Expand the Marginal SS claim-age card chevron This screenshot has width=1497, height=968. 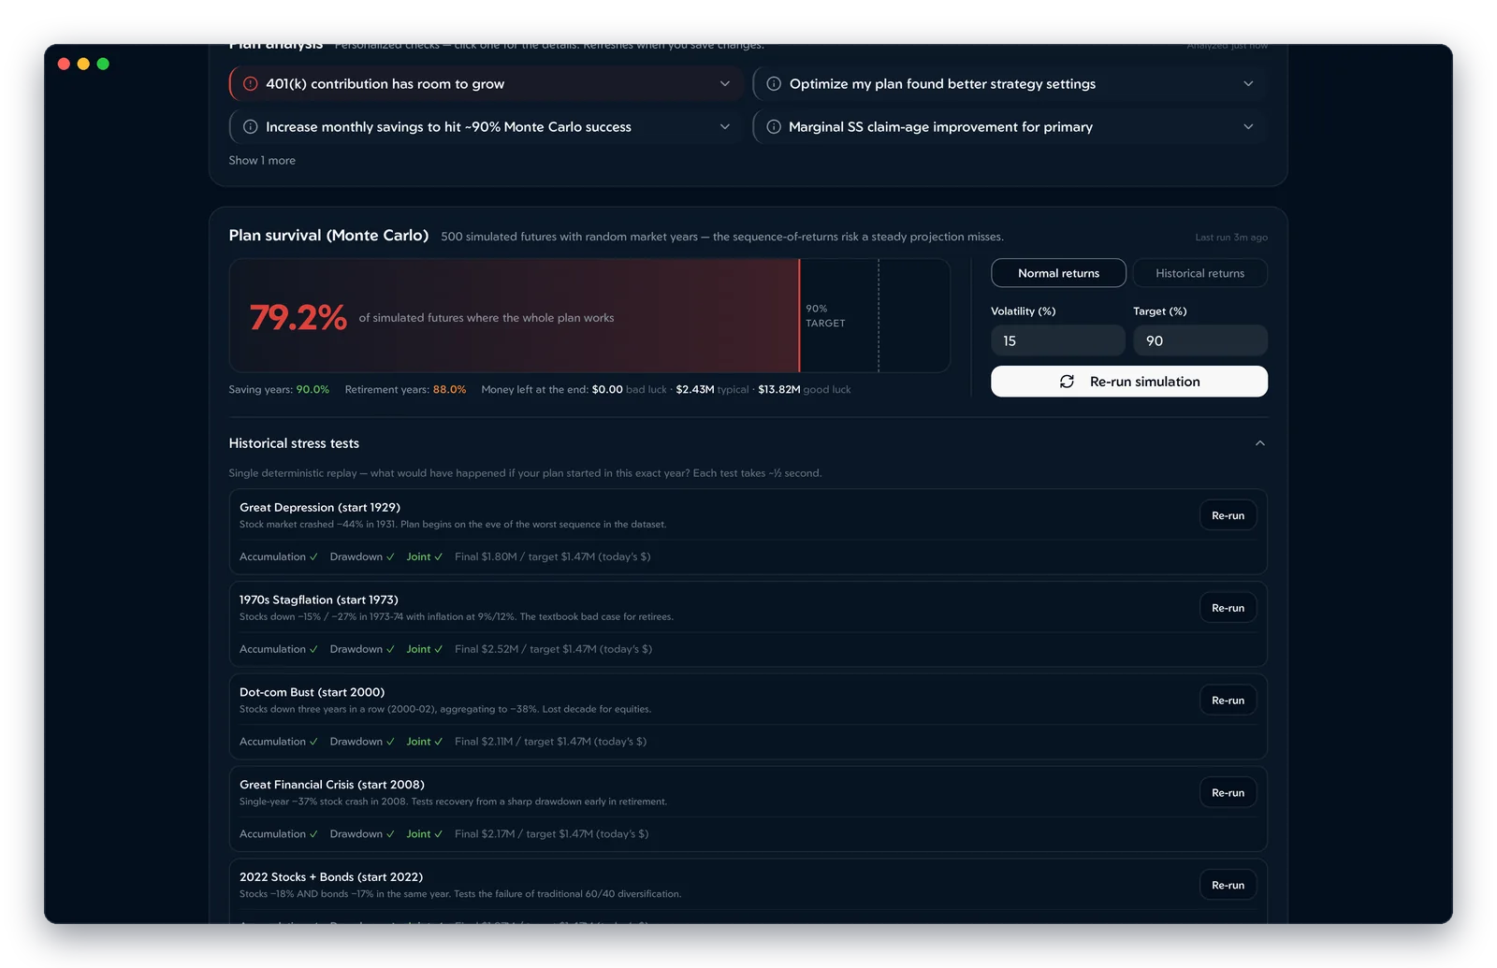1248,127
